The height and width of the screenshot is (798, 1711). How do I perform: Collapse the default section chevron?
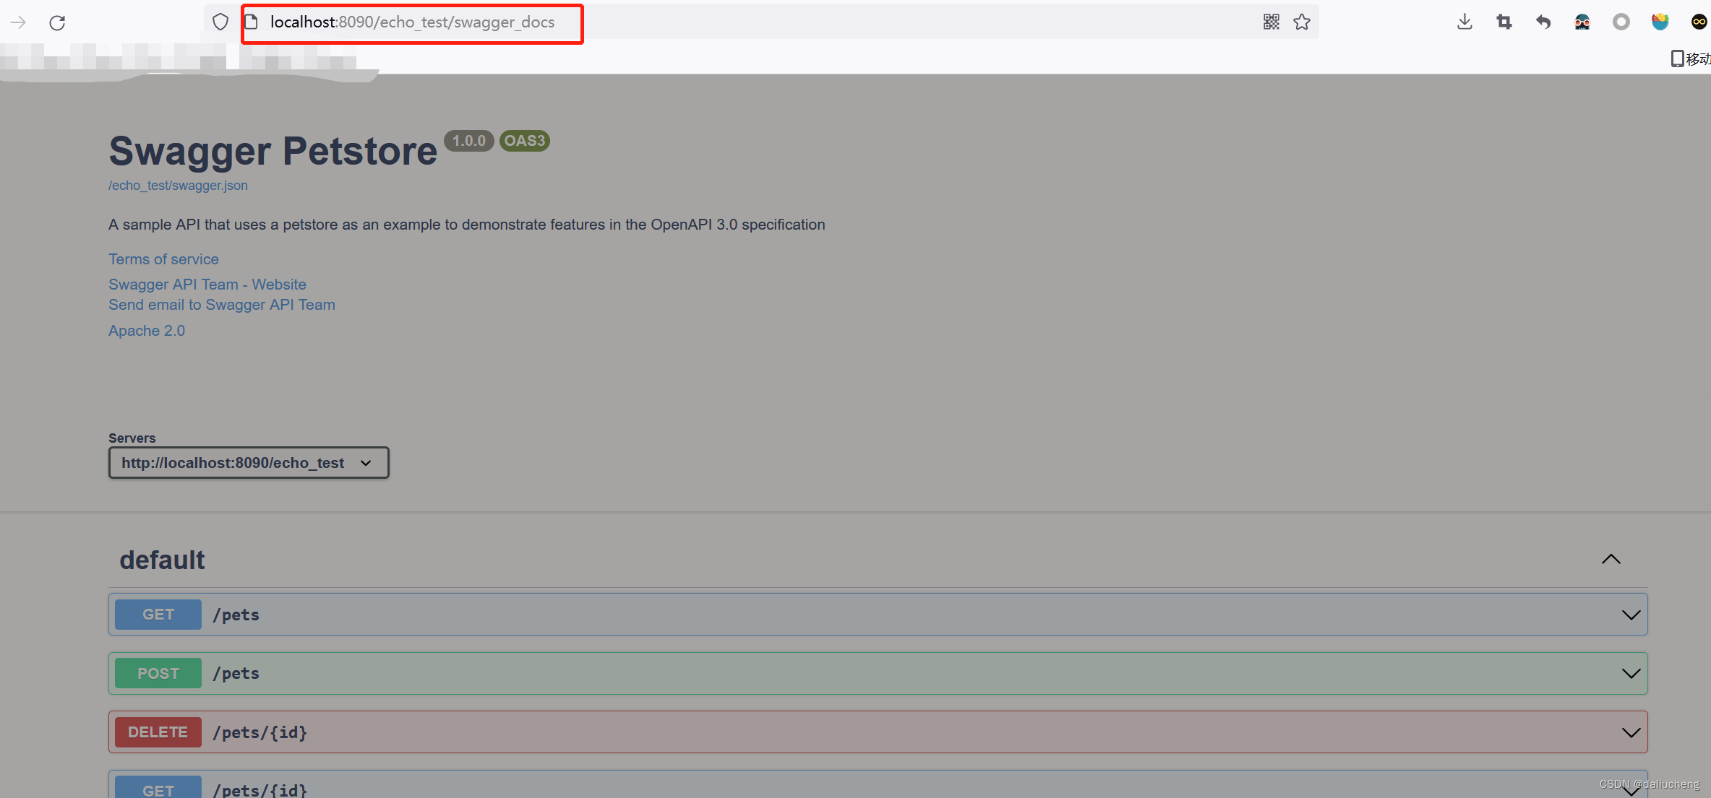(x=1611, y=560)
